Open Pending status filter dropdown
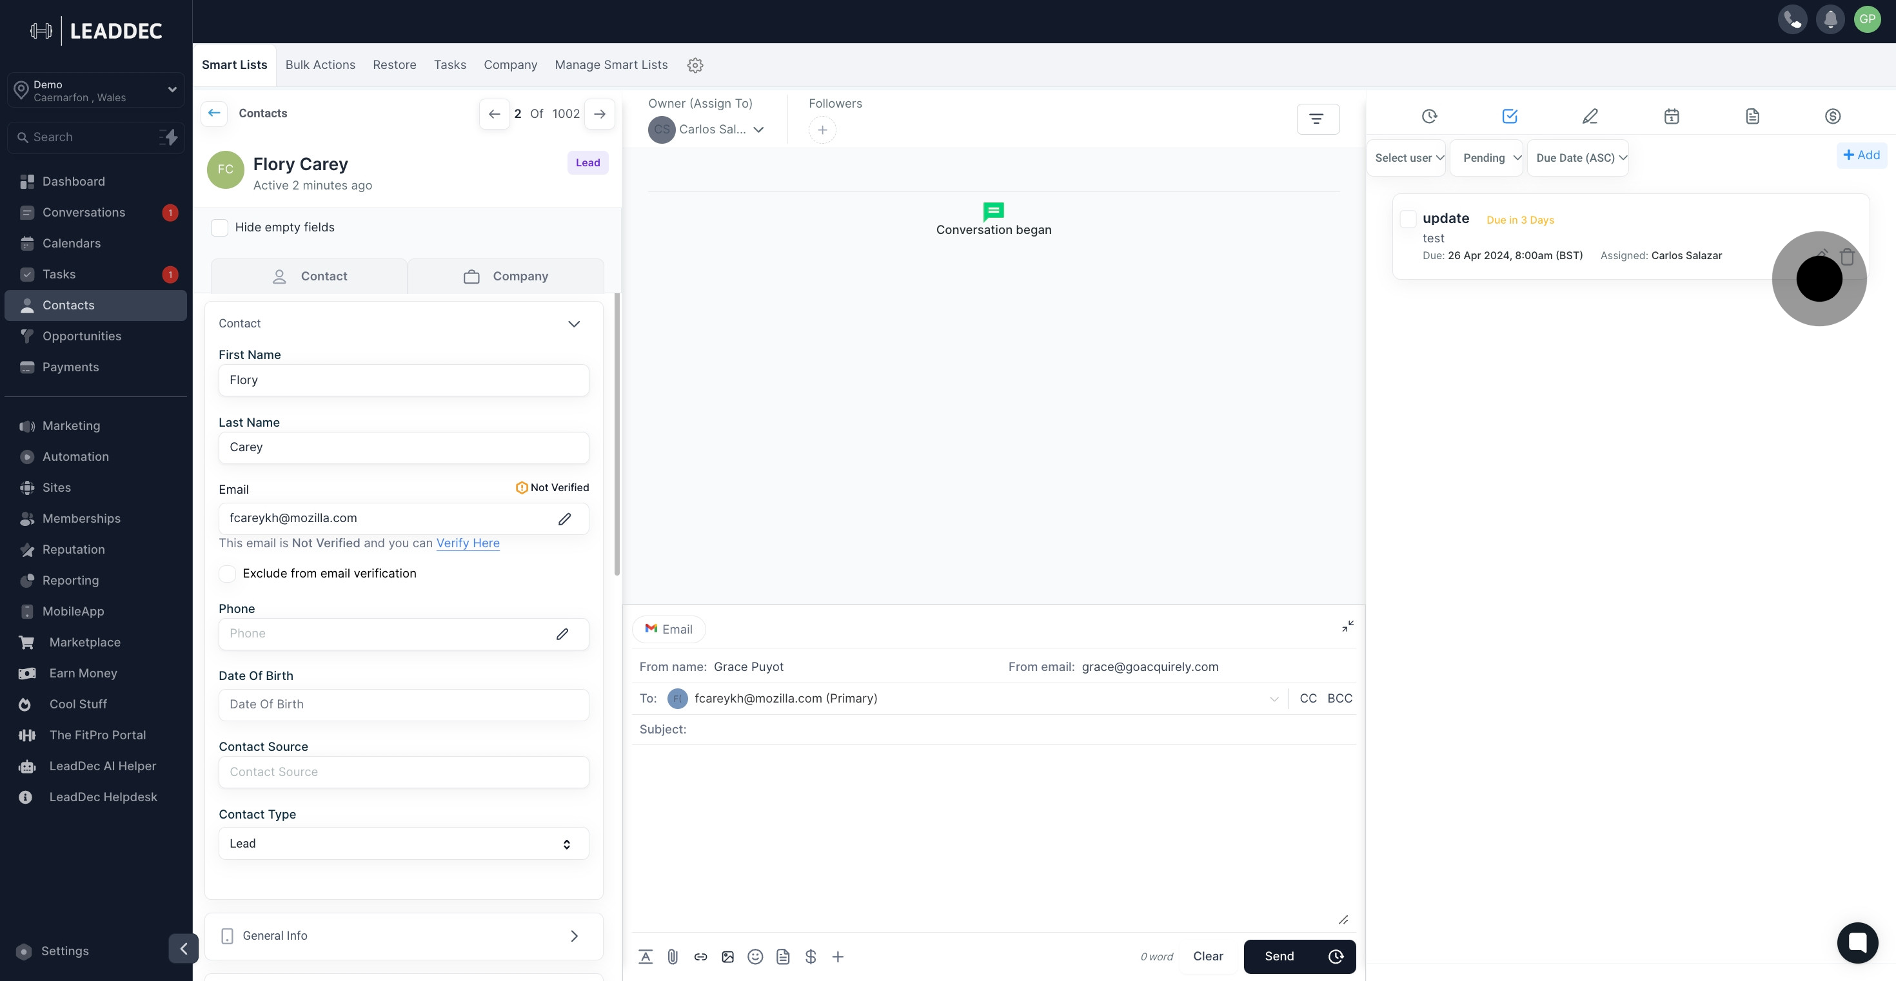The height and width of the screenshot is (981, 1896). pos(1486,158)
